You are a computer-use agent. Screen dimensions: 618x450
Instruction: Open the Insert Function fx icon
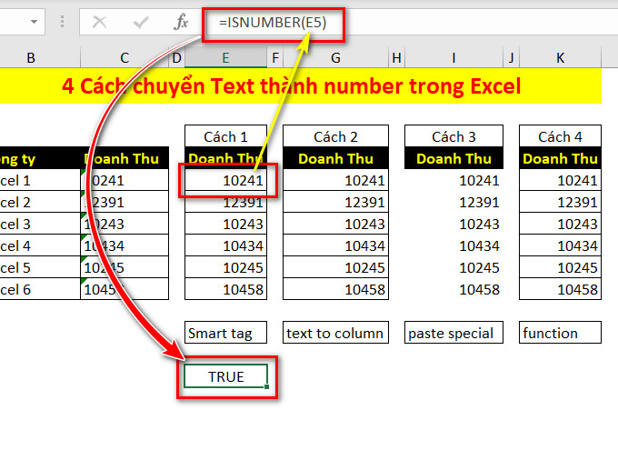pos(181,22)
